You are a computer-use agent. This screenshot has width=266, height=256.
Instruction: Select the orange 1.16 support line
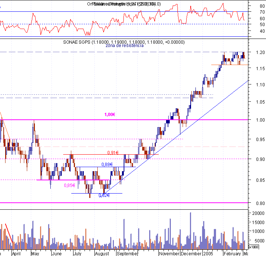point(230,65)
